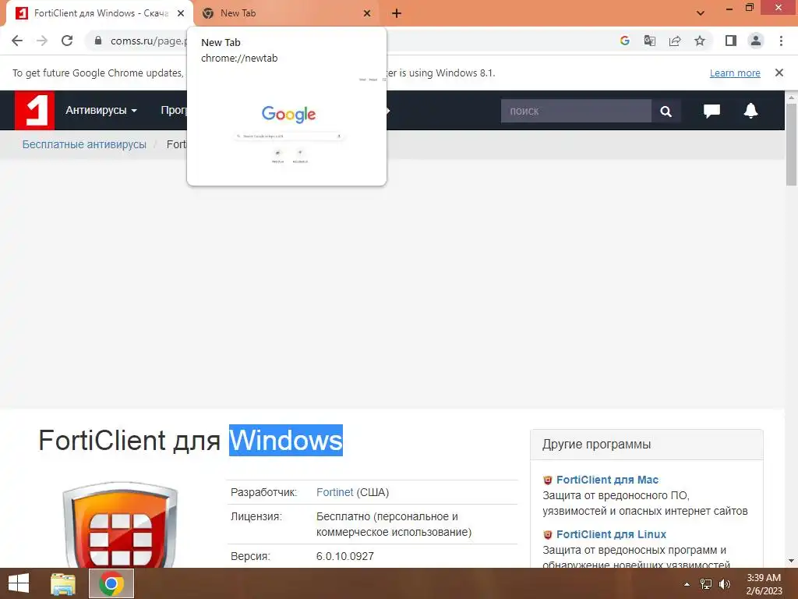Click the page vertical scrollbar thumb
The height and width of the screenshot is (599, 798).
tap(792, 144)
